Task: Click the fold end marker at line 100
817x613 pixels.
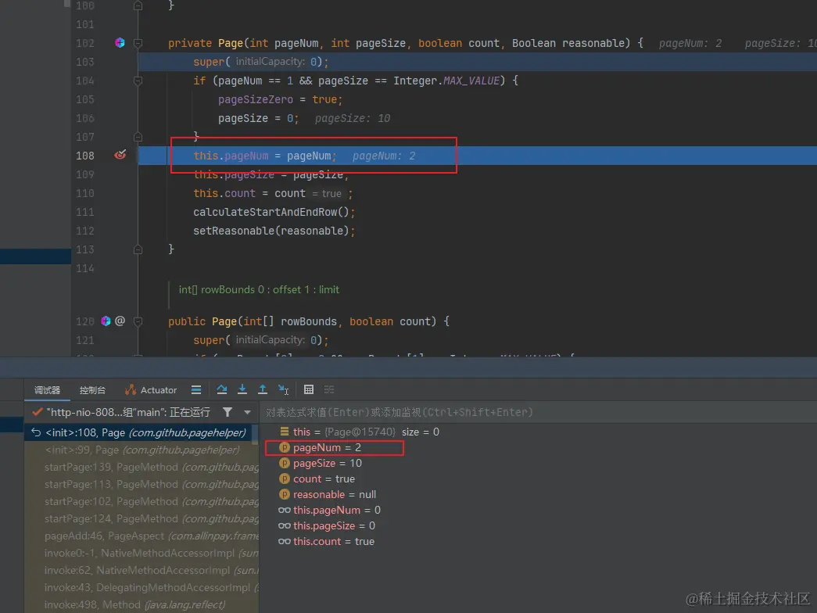Action: coord(138,5)
